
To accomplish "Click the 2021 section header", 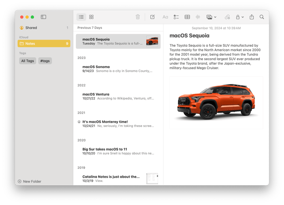I will (81, 113).
